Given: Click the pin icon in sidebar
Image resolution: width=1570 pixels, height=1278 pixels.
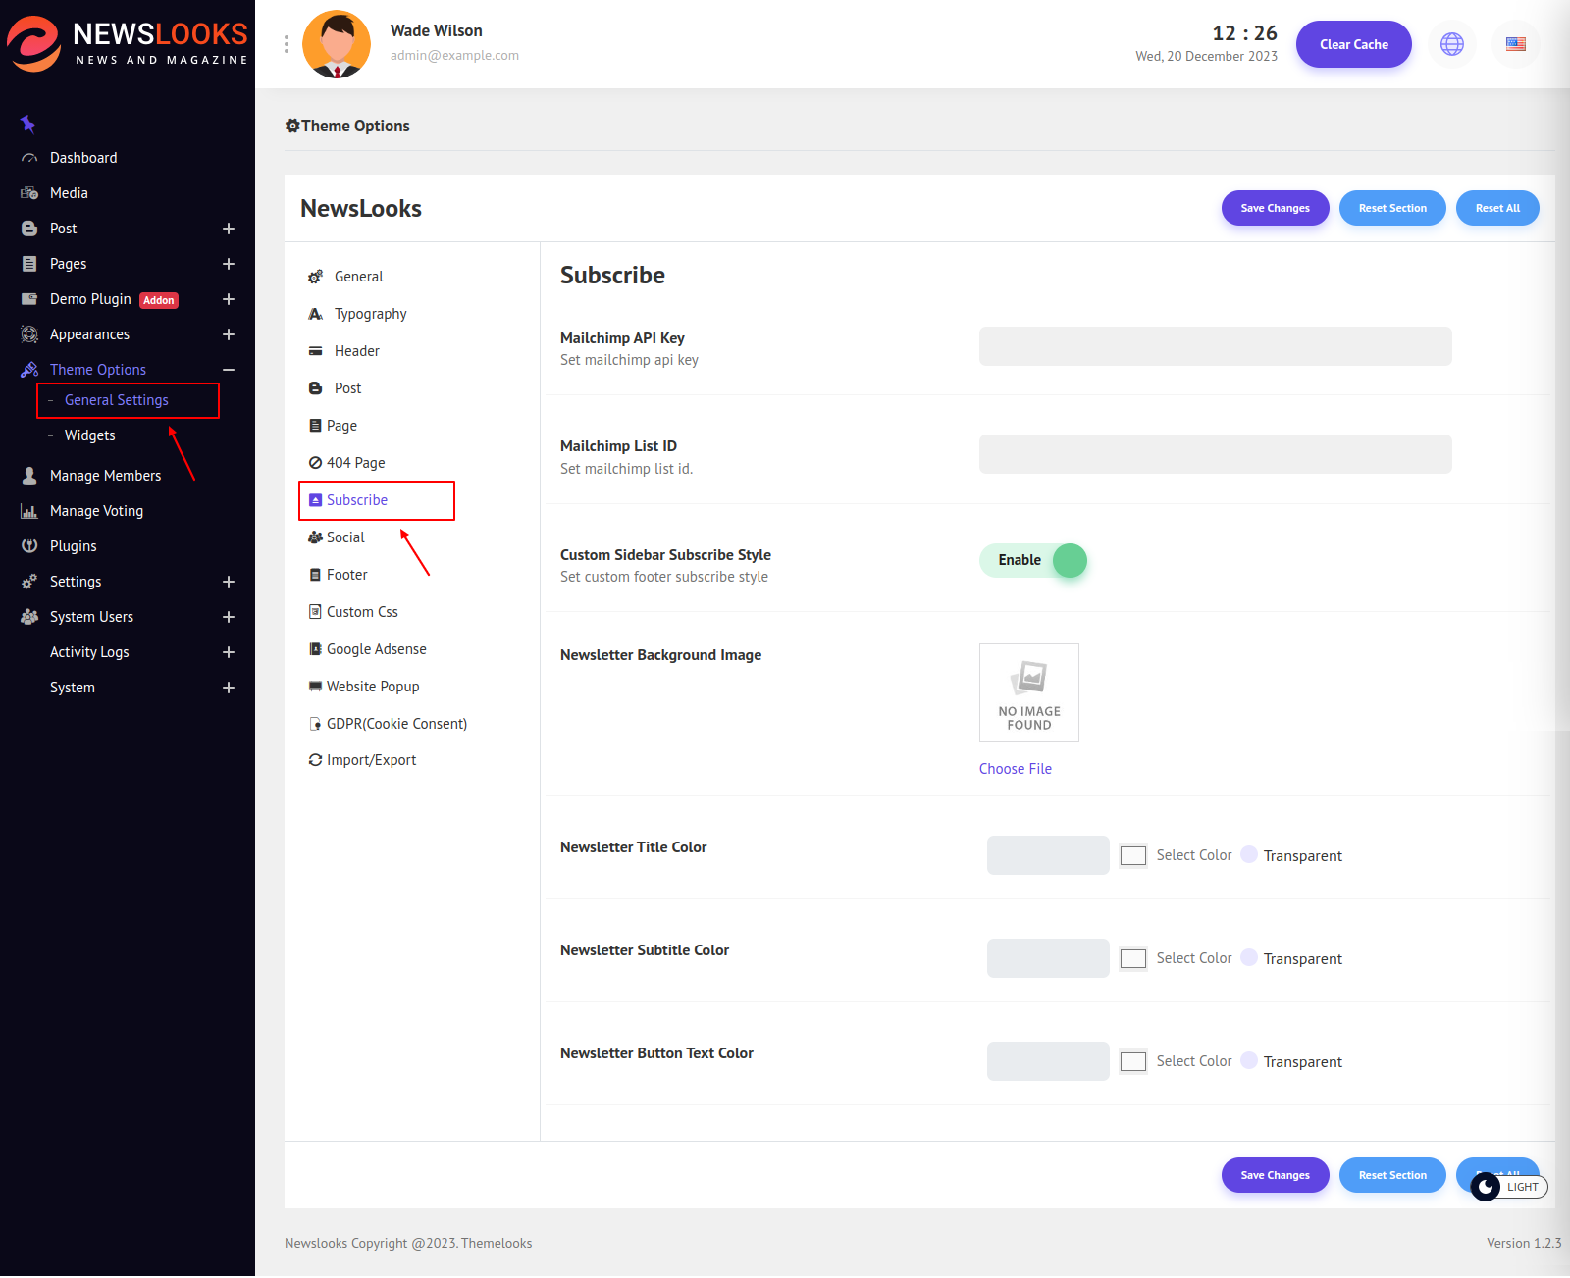Looking at the screenshot, I should (x=27, y=124).
